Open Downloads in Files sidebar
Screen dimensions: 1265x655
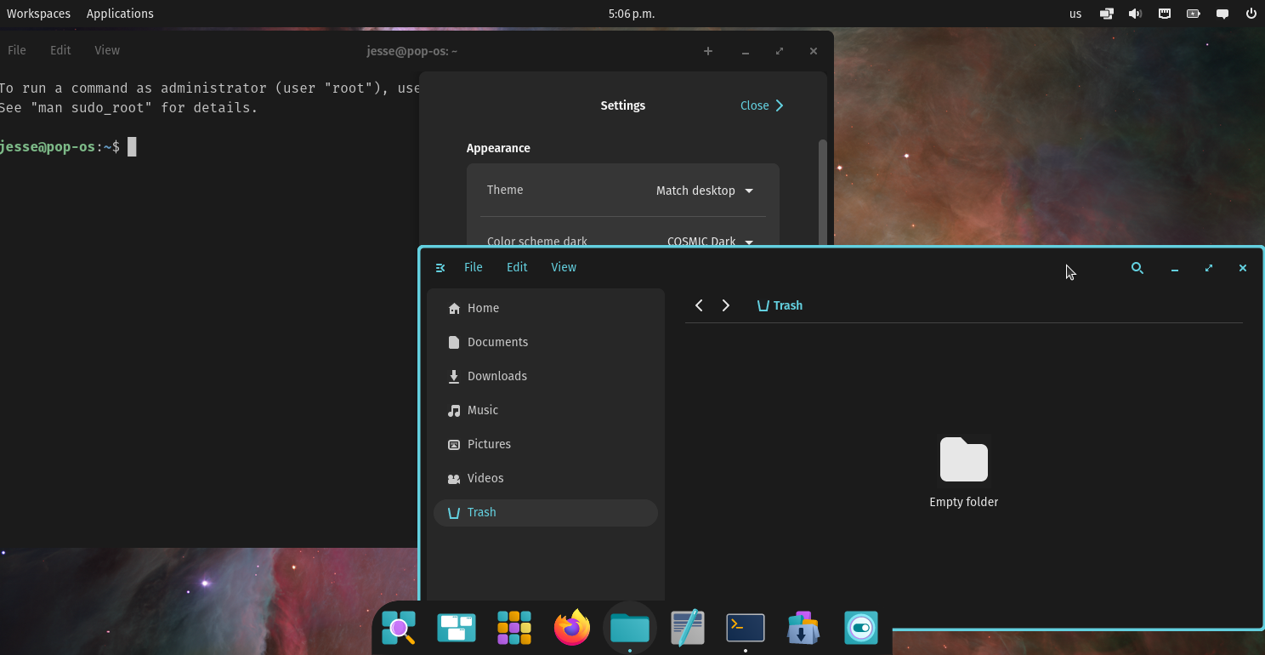pos(546,376)
